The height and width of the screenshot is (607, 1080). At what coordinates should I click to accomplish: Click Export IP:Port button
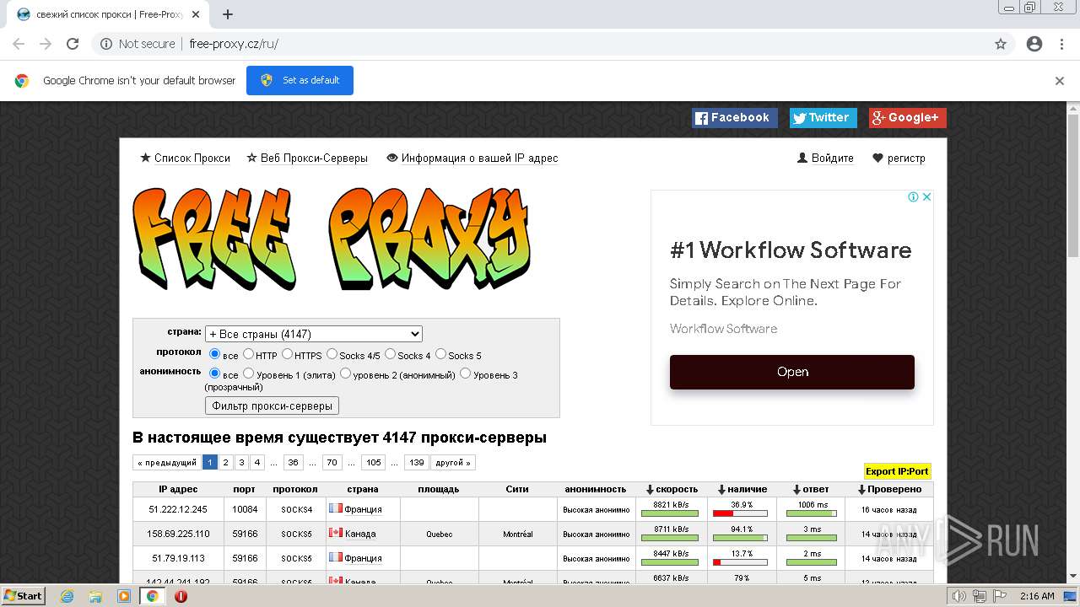(x=897, y=471)
